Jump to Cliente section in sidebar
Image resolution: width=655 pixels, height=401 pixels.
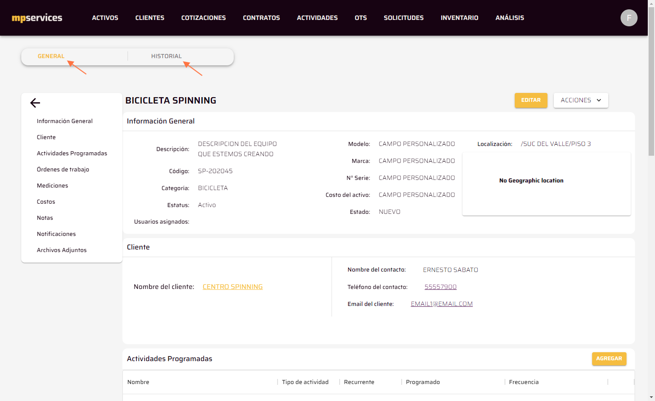(46, 137)
